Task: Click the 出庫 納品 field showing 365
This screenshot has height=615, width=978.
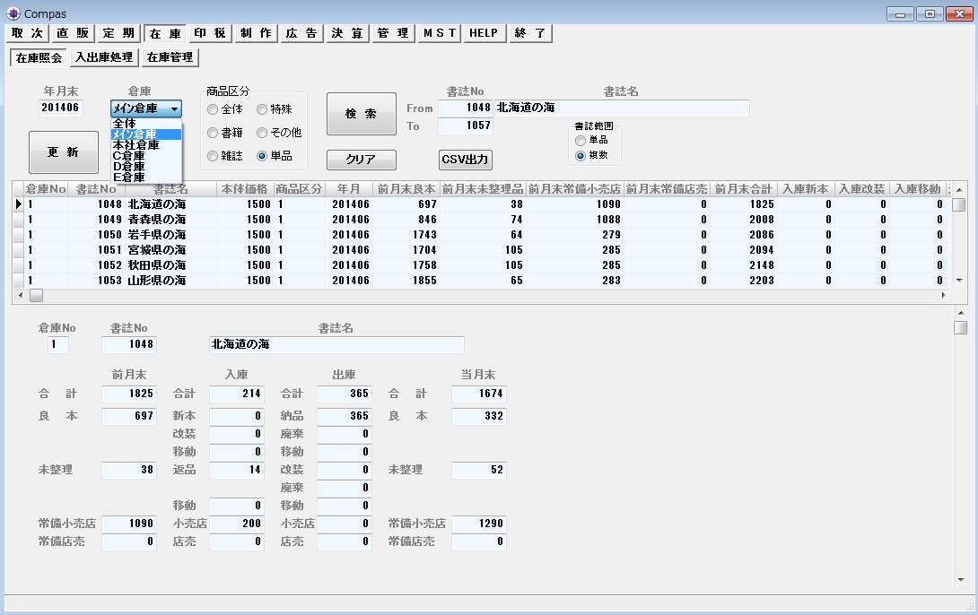Action: [x=345, y=416]
